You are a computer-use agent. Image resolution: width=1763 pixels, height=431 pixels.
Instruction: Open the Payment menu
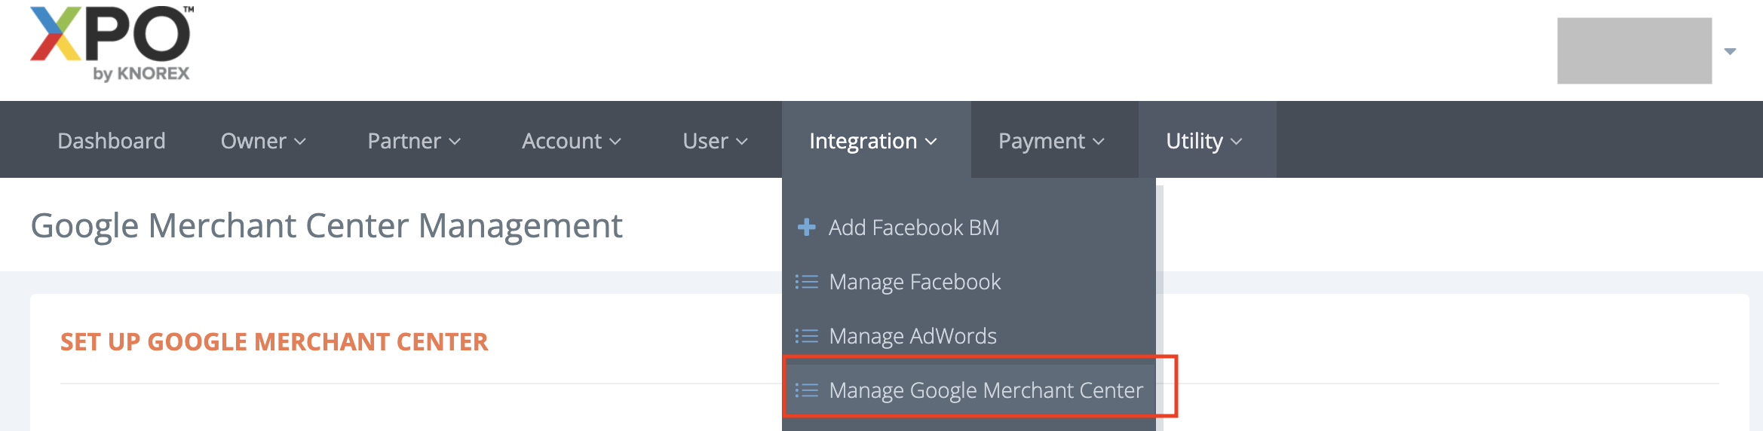point(1050,141)
